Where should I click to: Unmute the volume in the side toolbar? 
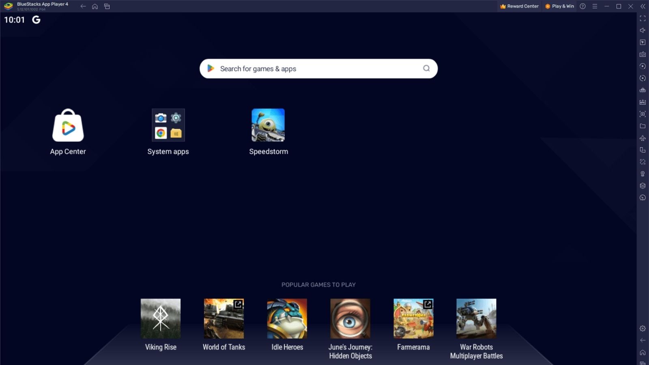pos(643,30)
